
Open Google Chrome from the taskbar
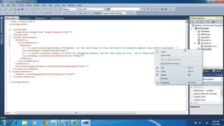[45, 123]
